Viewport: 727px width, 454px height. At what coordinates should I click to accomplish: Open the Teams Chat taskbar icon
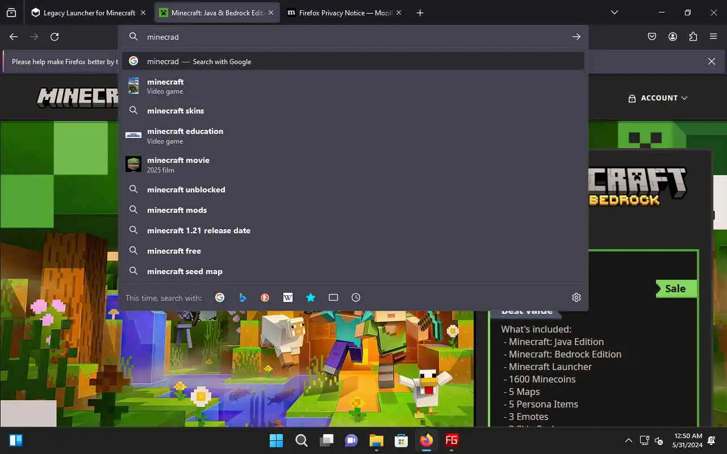pyautogui.click(x=351, y=440)
